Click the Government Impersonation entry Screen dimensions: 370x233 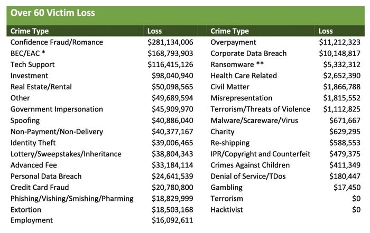[57, 109]
